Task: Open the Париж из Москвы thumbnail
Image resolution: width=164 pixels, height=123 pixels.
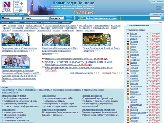Action: pos(15,39)
